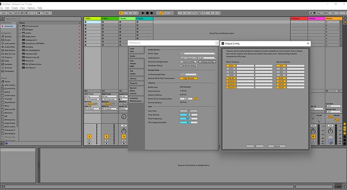Select the VCV Rack 2 browser item
Image resolution: width=347 pixels, height=190 pixels.
pos(30,68)
